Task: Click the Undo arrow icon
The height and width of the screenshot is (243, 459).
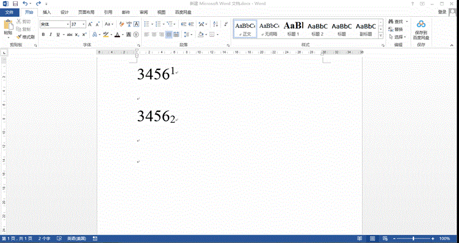Action: pos(25,3)
